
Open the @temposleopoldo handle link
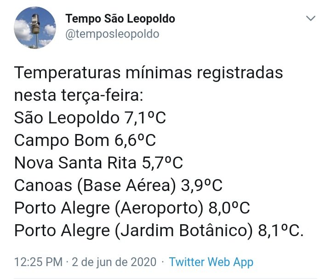(112, 34)
